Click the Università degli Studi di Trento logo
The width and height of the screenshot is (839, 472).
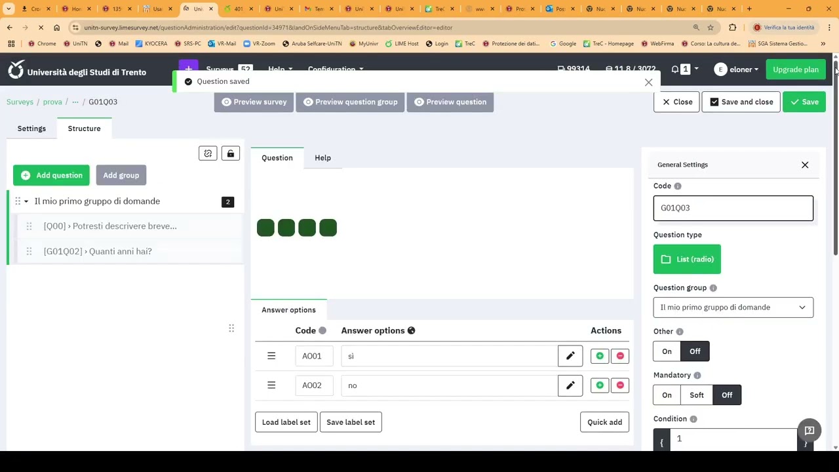click(x=77, y=69)
